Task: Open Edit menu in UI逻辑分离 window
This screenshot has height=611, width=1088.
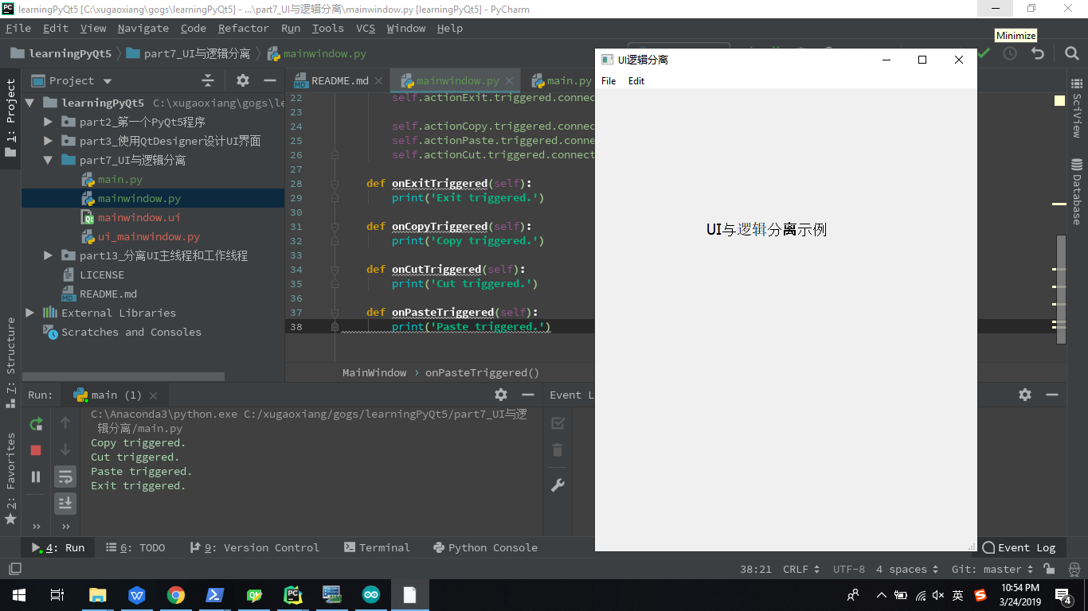Action: (x=636, y=80)
